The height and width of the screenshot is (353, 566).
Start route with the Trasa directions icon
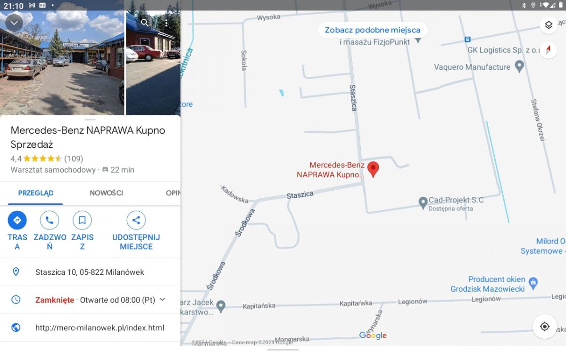pyautogui.click(x=17, y=220)
